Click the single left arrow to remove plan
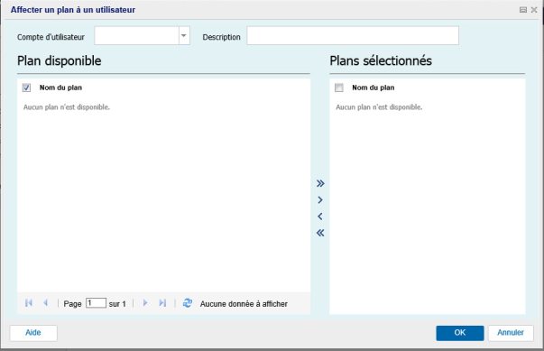This screenshot has height=351, width=544. [x=320, y=217]
